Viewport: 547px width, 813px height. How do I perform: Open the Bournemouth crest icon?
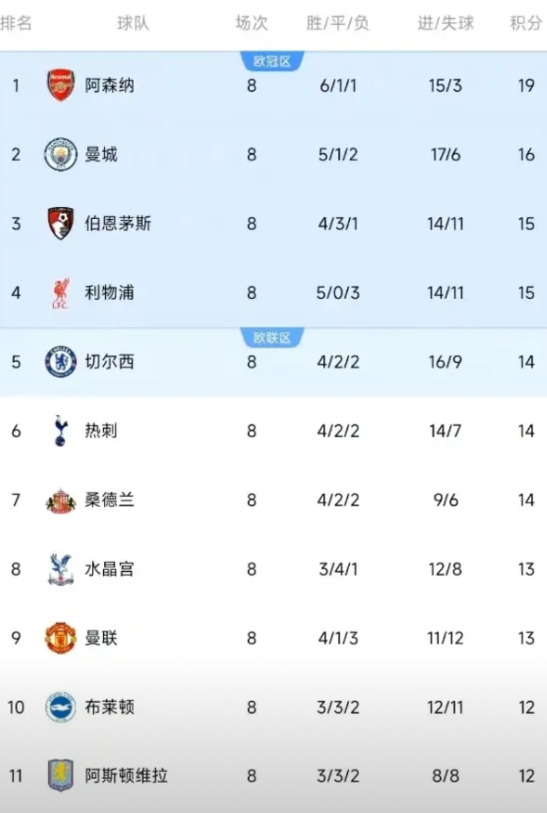coord(60,224)
